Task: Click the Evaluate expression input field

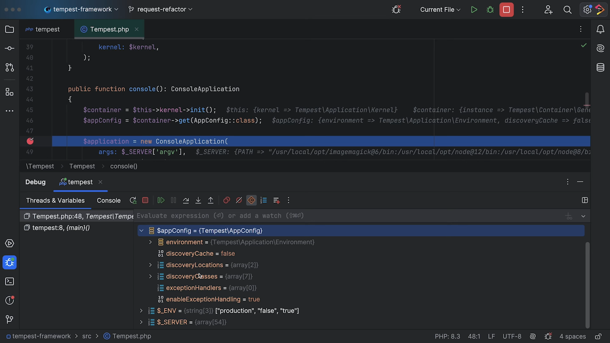Action: (349, 216)
